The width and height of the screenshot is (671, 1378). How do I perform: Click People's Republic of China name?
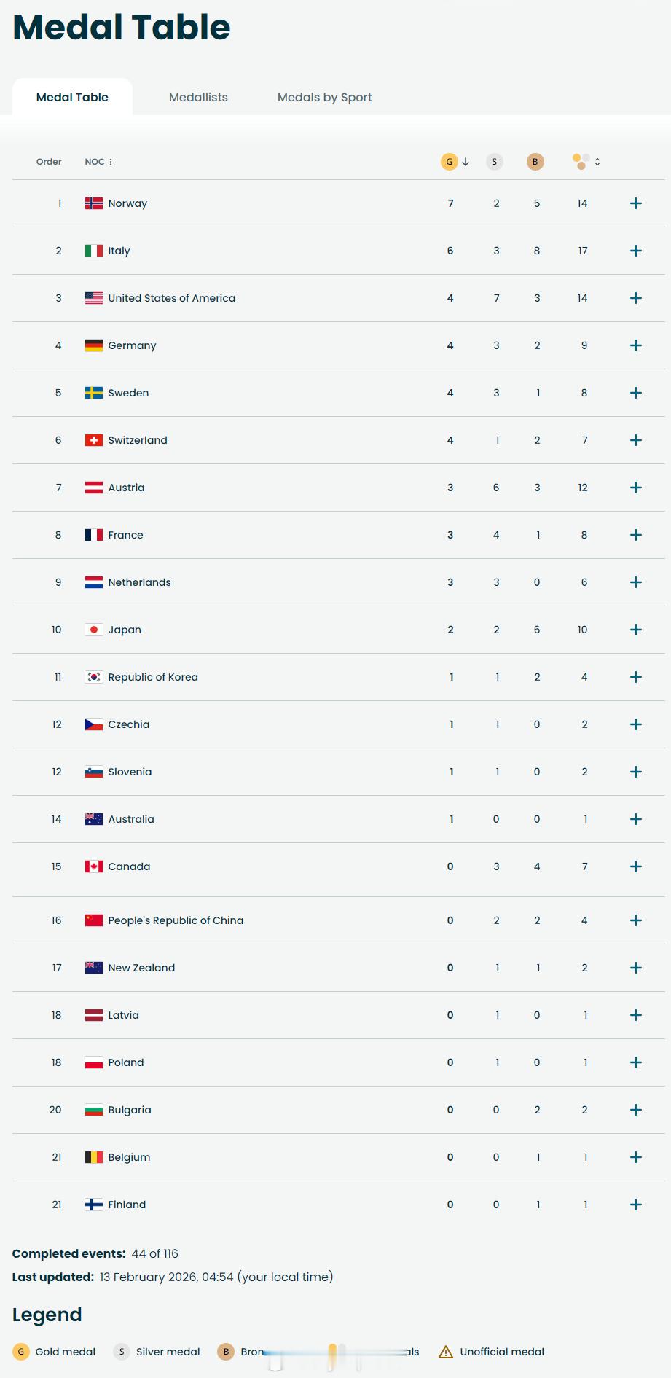pyautogui.click(x=176, y=920)
